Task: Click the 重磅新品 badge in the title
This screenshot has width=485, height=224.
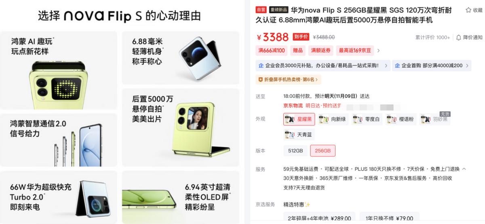Action: click(278, 10)
